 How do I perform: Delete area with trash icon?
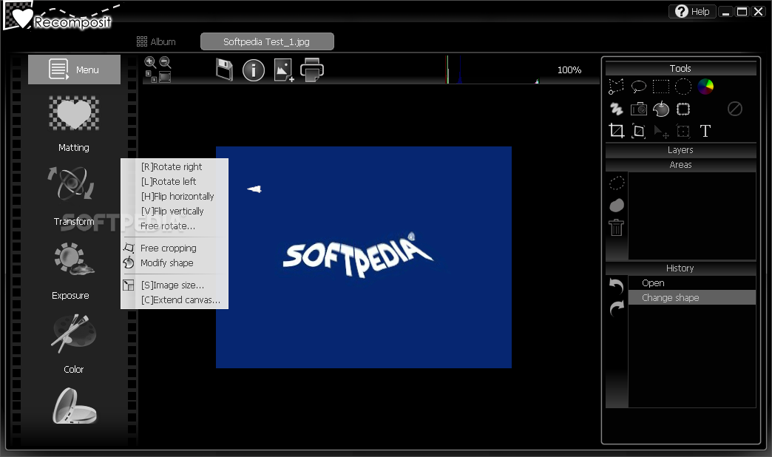(x=617, y=228)
